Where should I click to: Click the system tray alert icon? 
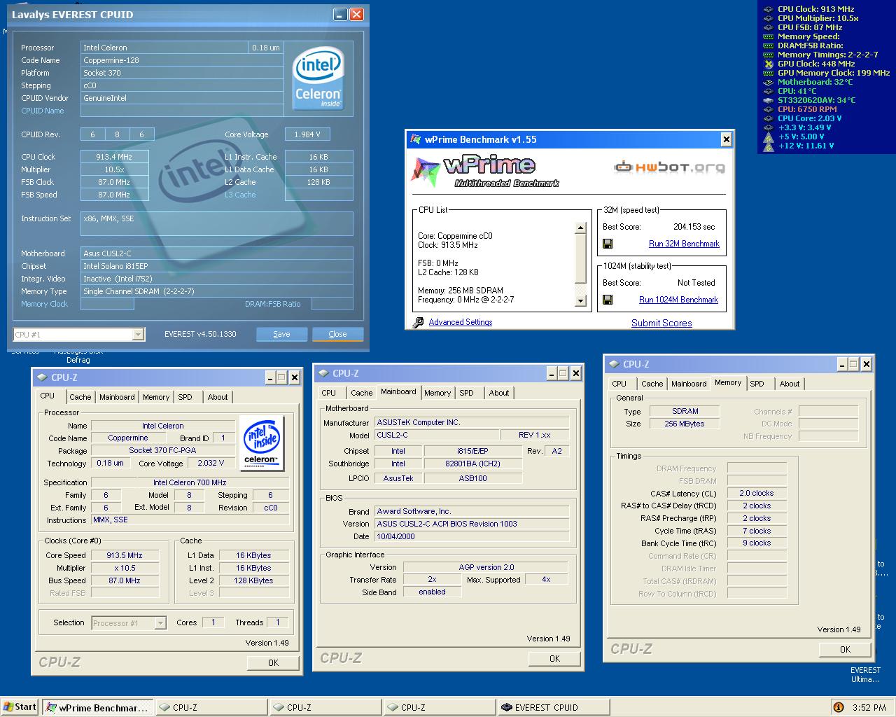(839, 707)
